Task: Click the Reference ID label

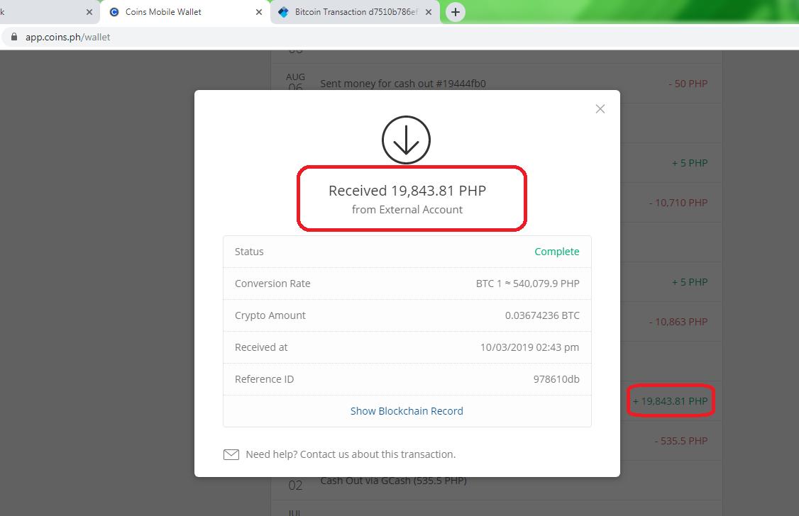Action: click(264, 379)
